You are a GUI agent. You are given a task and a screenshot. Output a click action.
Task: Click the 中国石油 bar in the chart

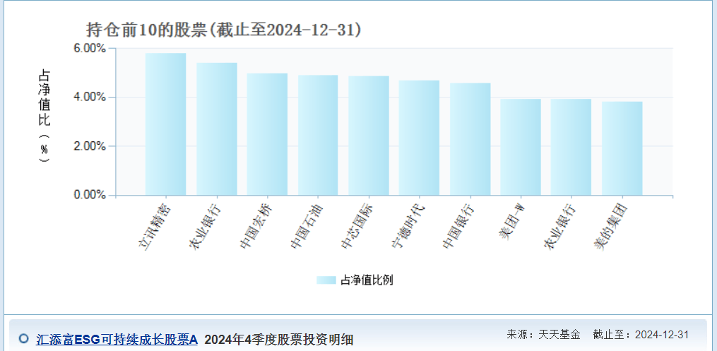point(318,135)
